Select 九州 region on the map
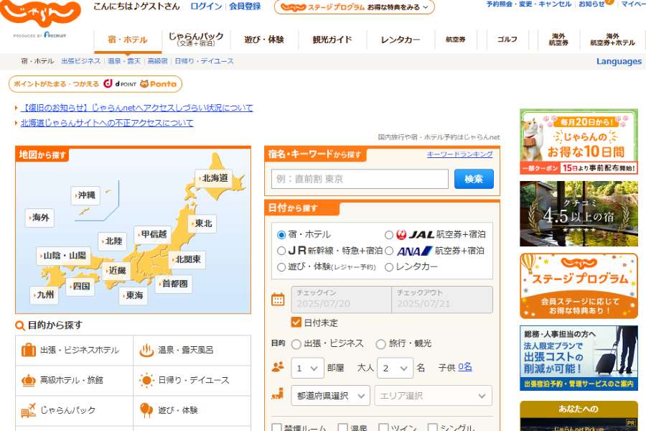646x431 pixels. tap(44, 295)
